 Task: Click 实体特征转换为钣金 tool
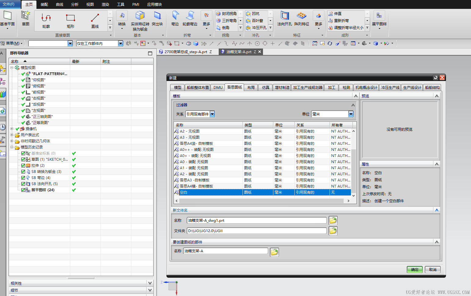pyautogui.click(x=140, y=21)
